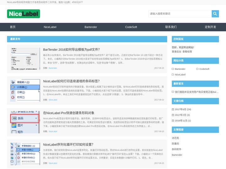Open latest comment 我们鼓励并且支持用户购买
The image size is (226, 169).
pyautogui.click(x=197, y=92)
